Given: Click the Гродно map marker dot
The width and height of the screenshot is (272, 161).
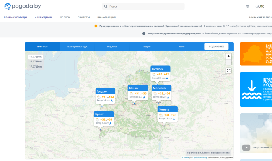Looking at the screenshot, I should 102,107.
